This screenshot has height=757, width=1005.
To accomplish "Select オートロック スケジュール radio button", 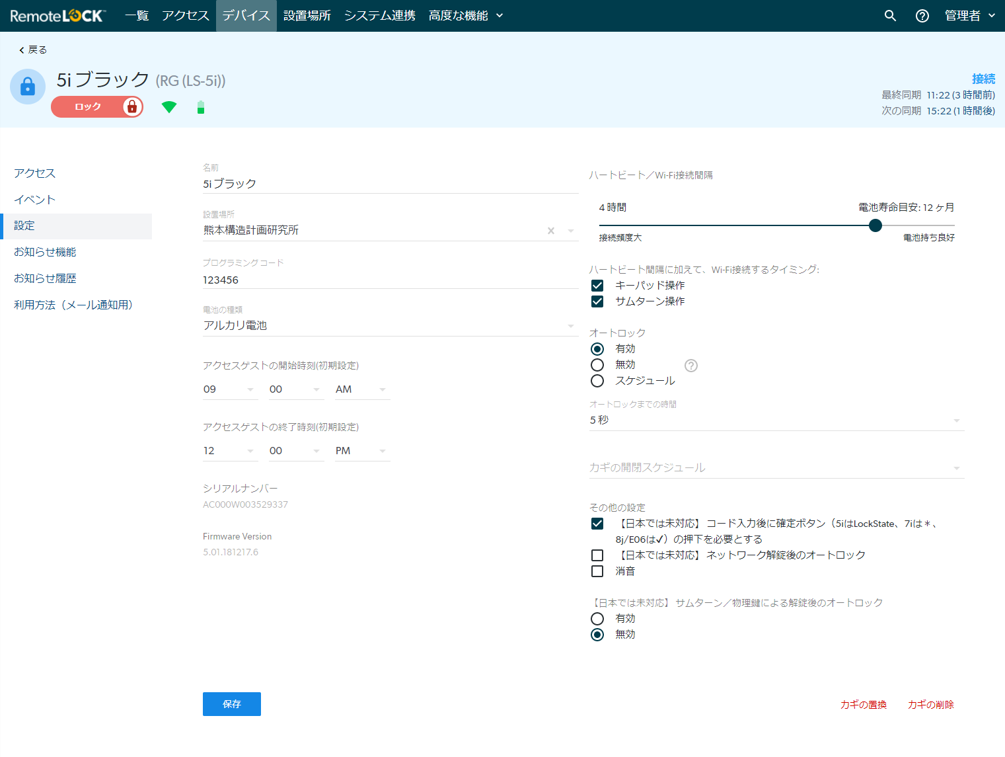I will (597, 381).
